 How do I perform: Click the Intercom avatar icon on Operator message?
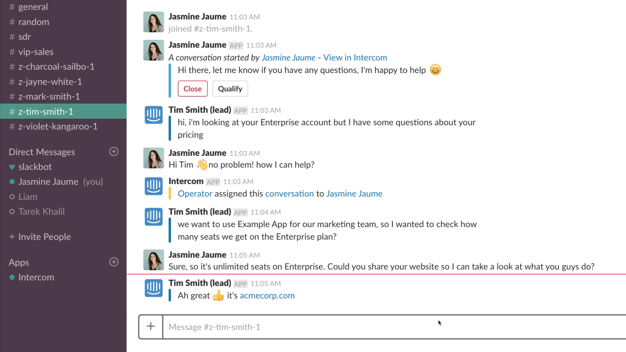154,186
